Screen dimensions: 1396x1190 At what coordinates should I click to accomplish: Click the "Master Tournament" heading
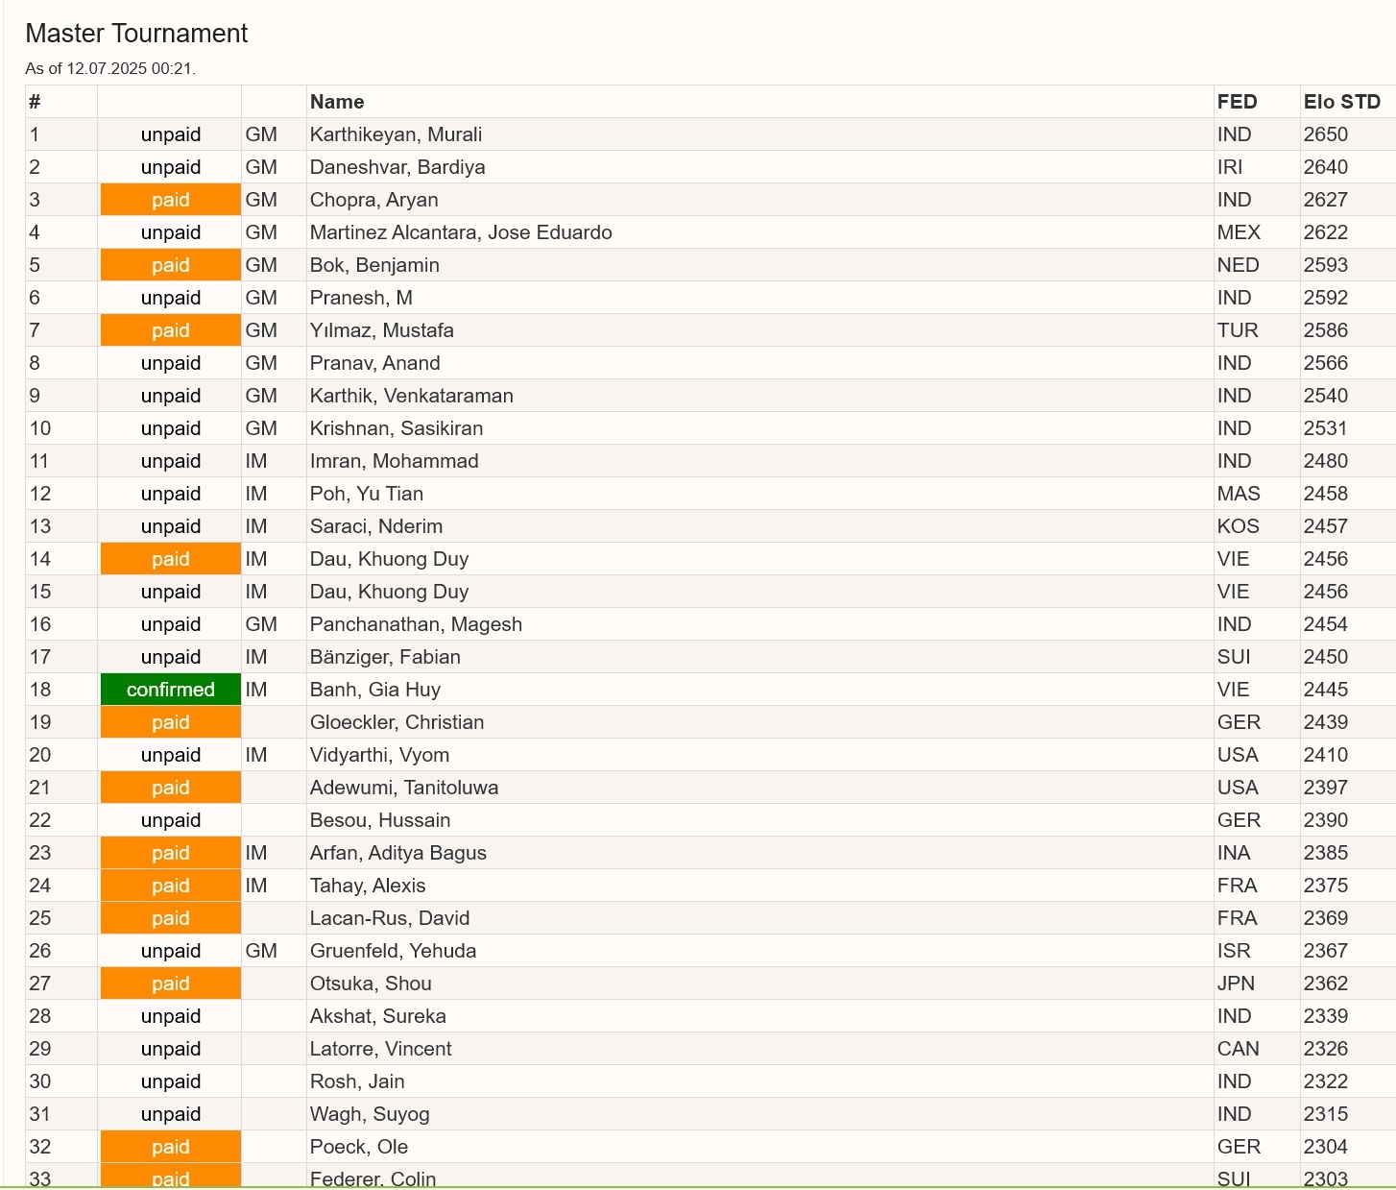coord(136,34)
